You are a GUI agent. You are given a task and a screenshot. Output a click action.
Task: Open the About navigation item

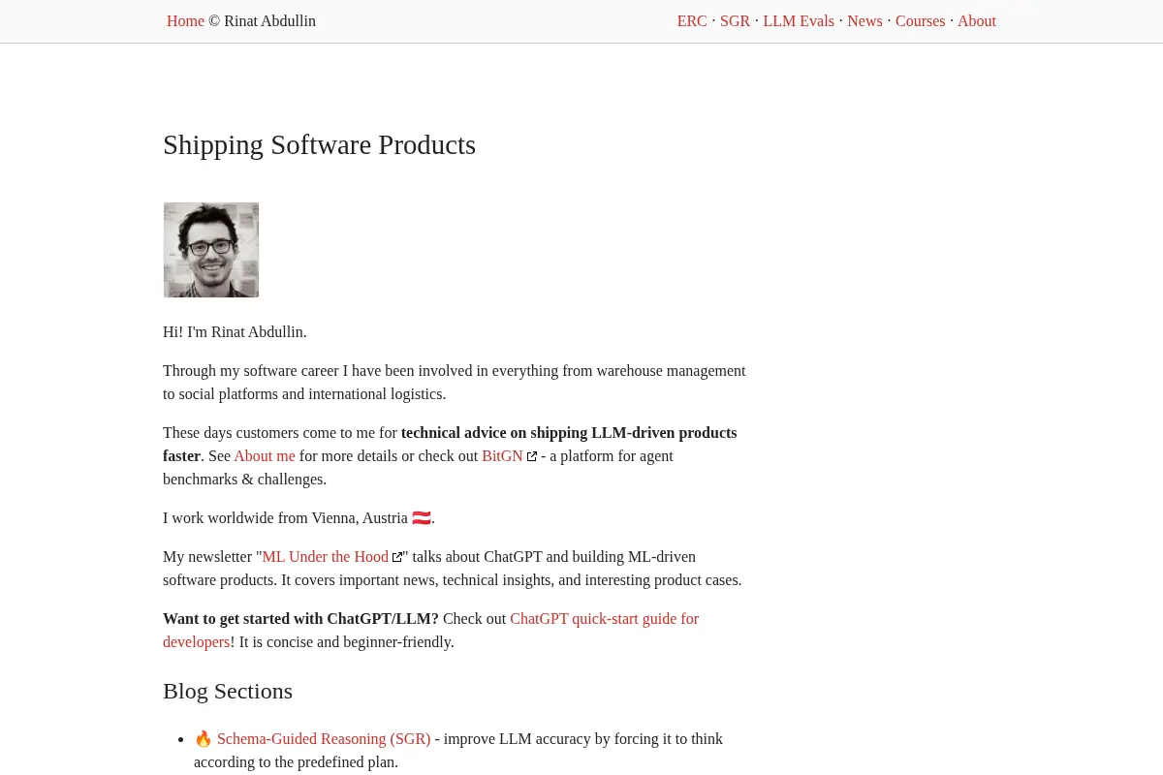coord(977,21)
